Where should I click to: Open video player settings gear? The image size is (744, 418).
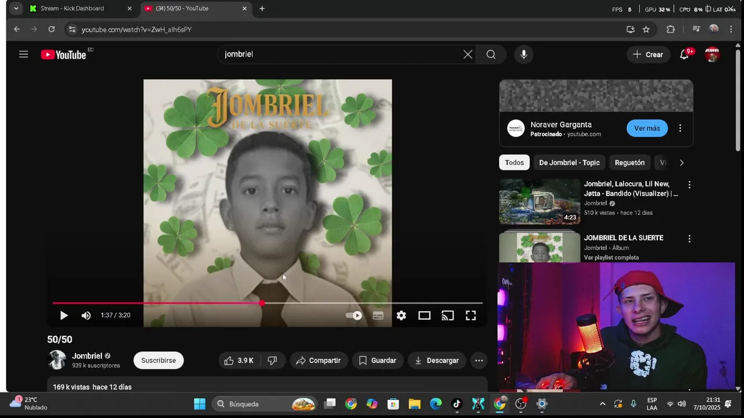pyautogui.click(x=401, y=315)
